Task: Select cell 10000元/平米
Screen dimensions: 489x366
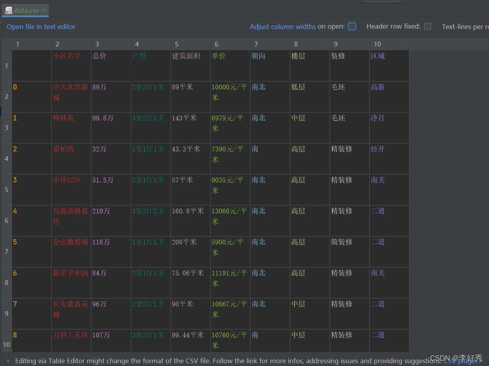Action: [231, 97]
